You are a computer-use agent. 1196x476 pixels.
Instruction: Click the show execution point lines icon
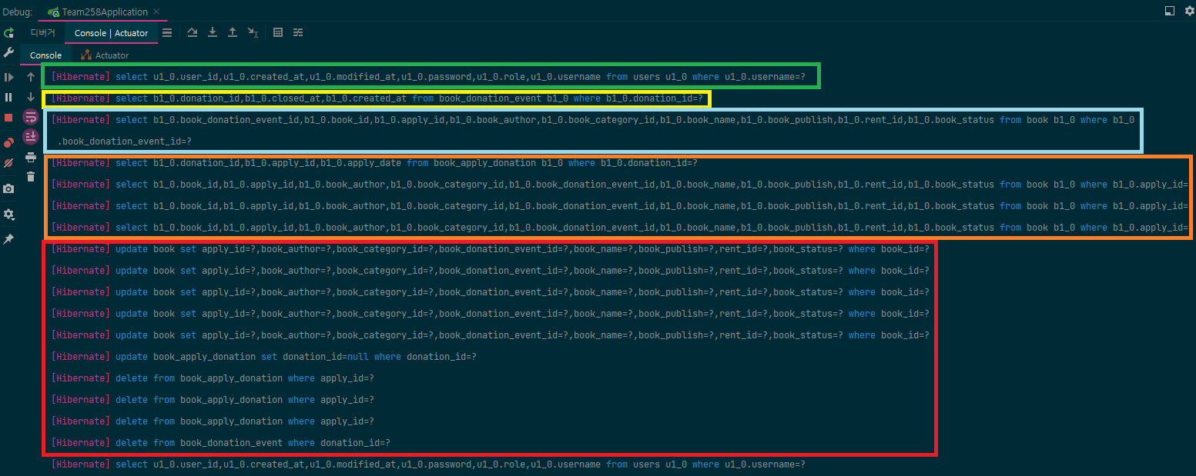coord(167,32)
